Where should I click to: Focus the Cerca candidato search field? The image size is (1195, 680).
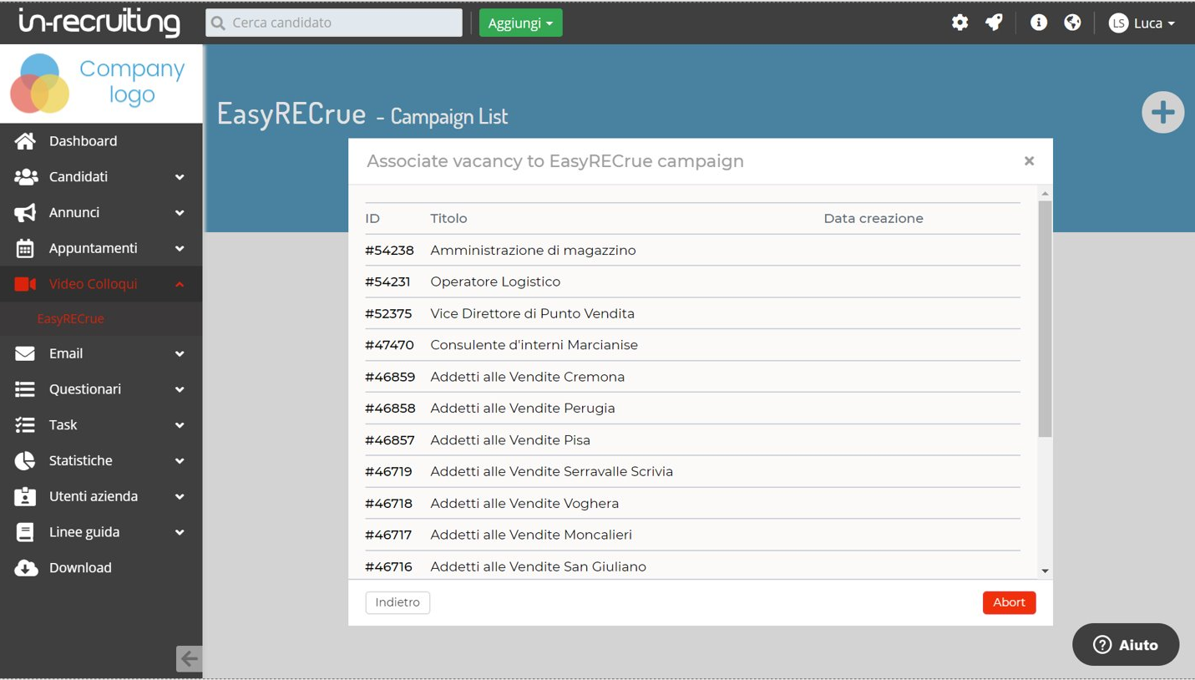tap(334, 23)
